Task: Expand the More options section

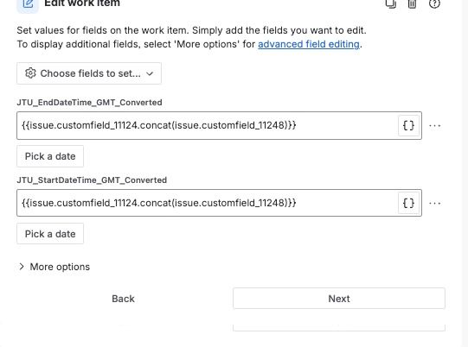Action: pyautogui.click(x=54, y=267)
